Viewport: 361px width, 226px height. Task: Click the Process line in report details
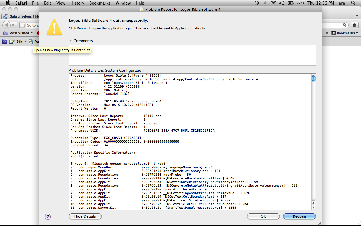click(116, 75)
